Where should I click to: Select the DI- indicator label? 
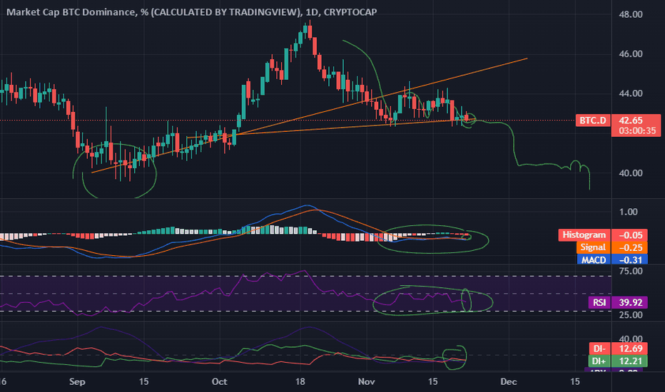click(599, 349)
